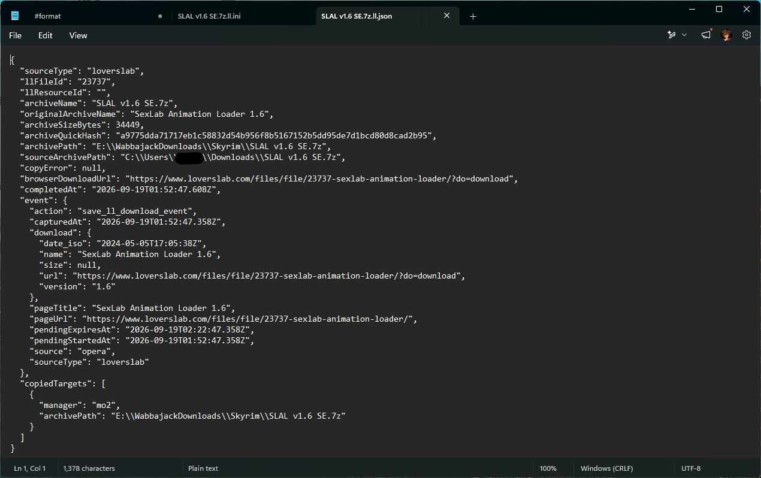Click the "llResourceId" line
761x478 pixels.
(65, 92)
